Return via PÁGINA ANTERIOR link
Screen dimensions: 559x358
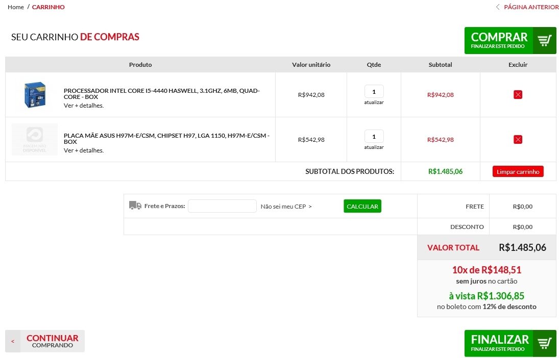[x=531, y=7]
